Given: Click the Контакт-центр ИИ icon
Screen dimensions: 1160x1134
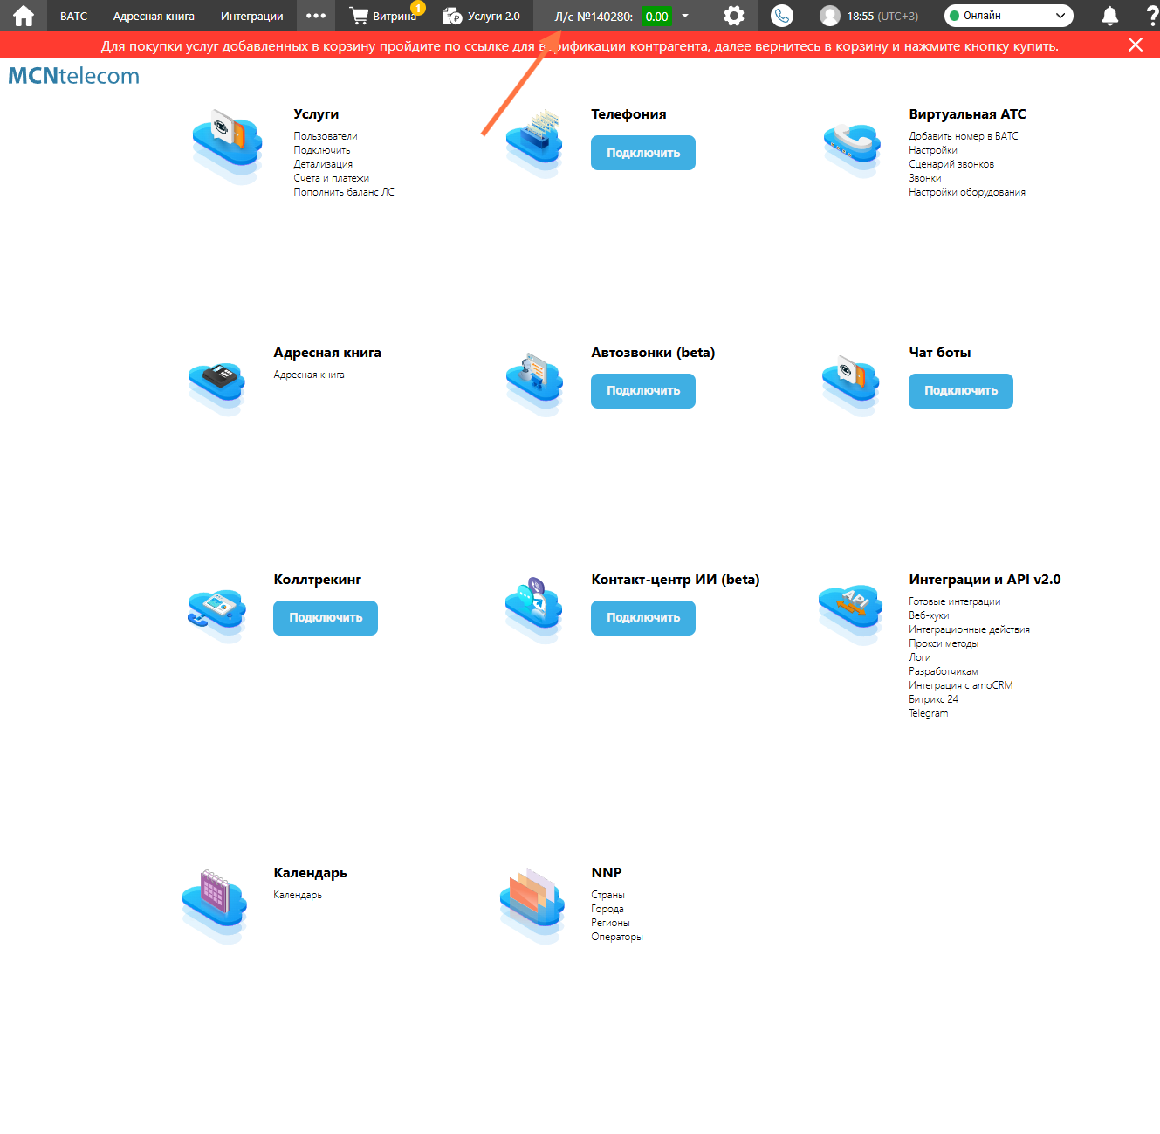Looking at the screenshot, I should [534, 609].
